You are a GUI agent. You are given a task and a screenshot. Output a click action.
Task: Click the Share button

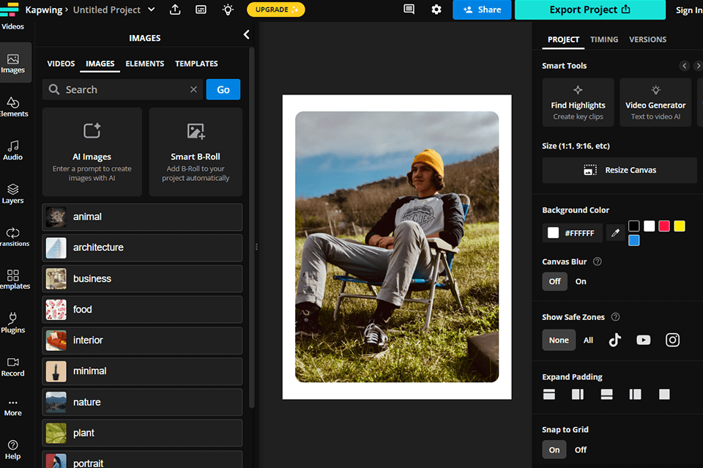pyautogui.click(x=482, y=10)
